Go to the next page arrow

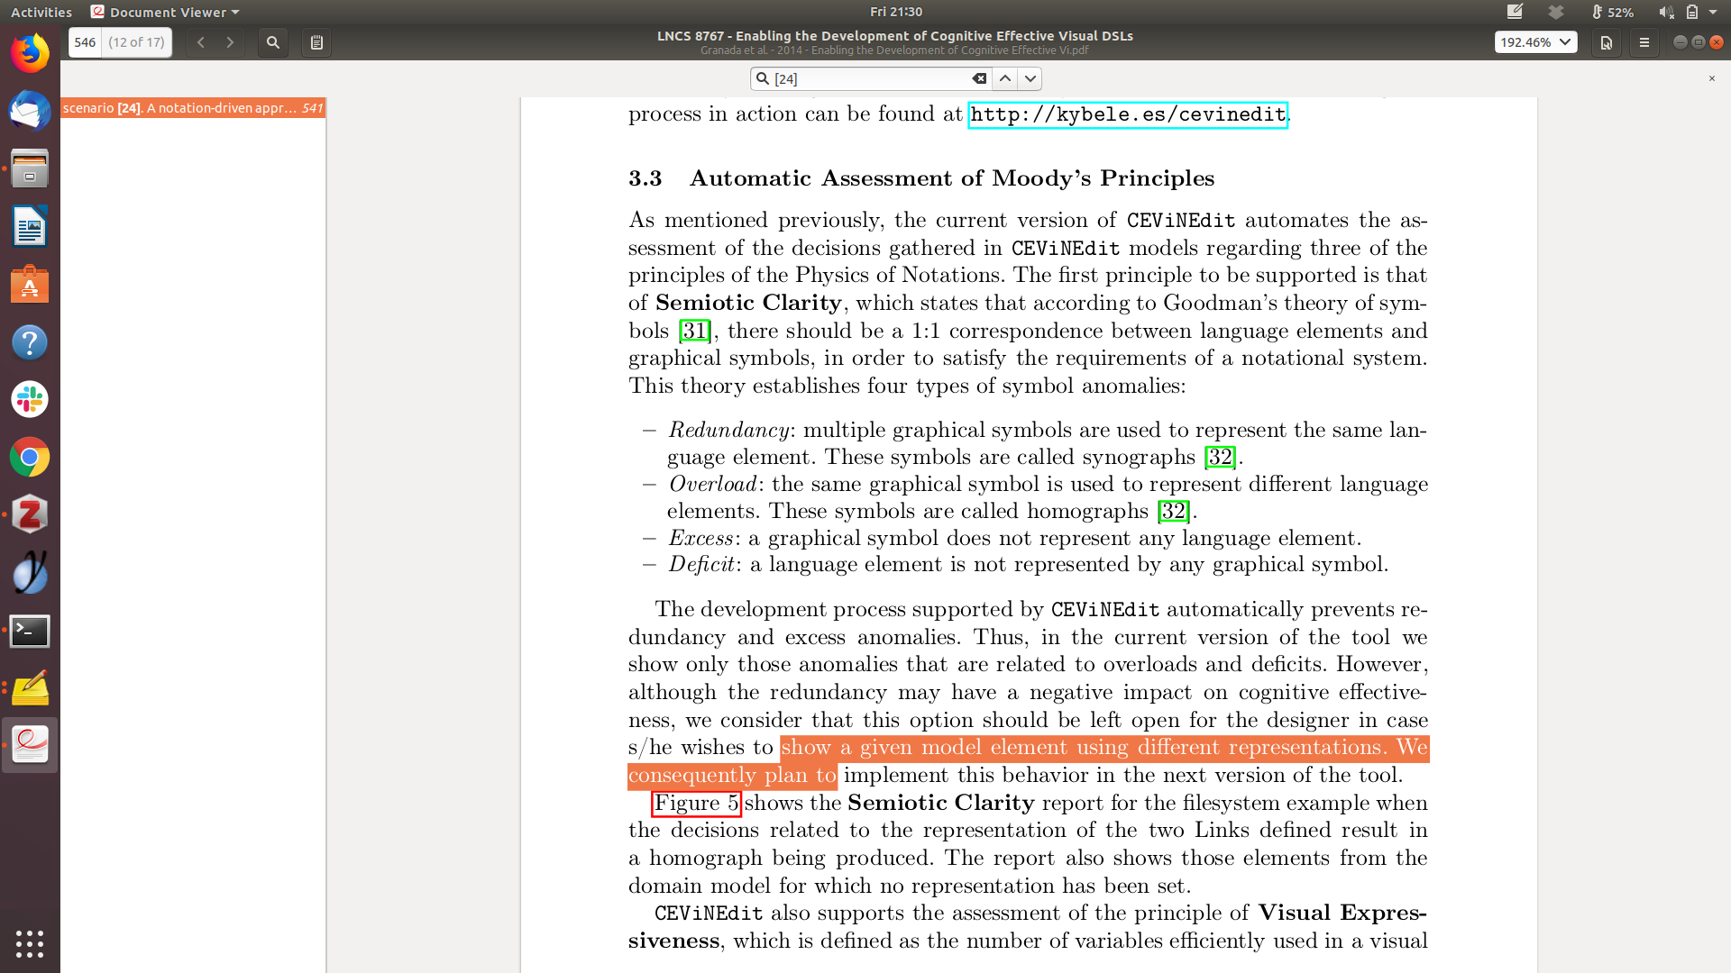coord(230,42)
